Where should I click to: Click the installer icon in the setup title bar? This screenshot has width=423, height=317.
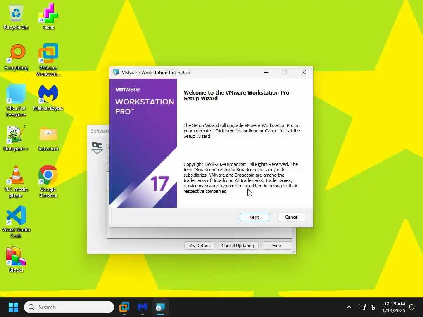(x=116, y=72)
